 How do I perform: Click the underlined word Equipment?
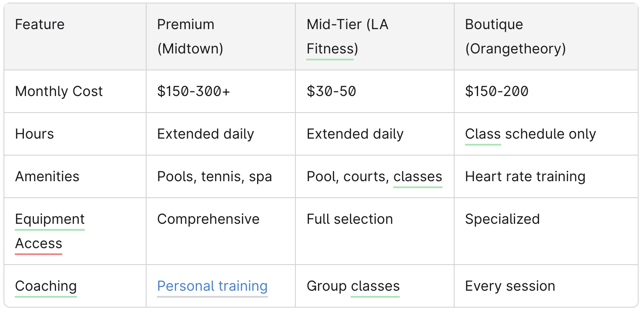click(50, 219)
